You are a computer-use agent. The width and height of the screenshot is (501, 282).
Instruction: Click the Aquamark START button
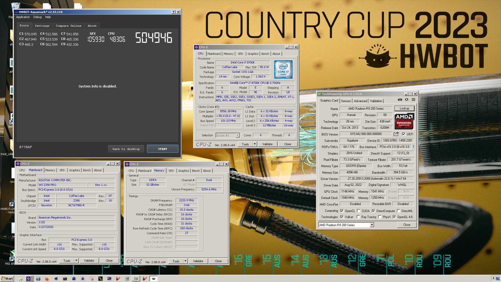(163, 149)
